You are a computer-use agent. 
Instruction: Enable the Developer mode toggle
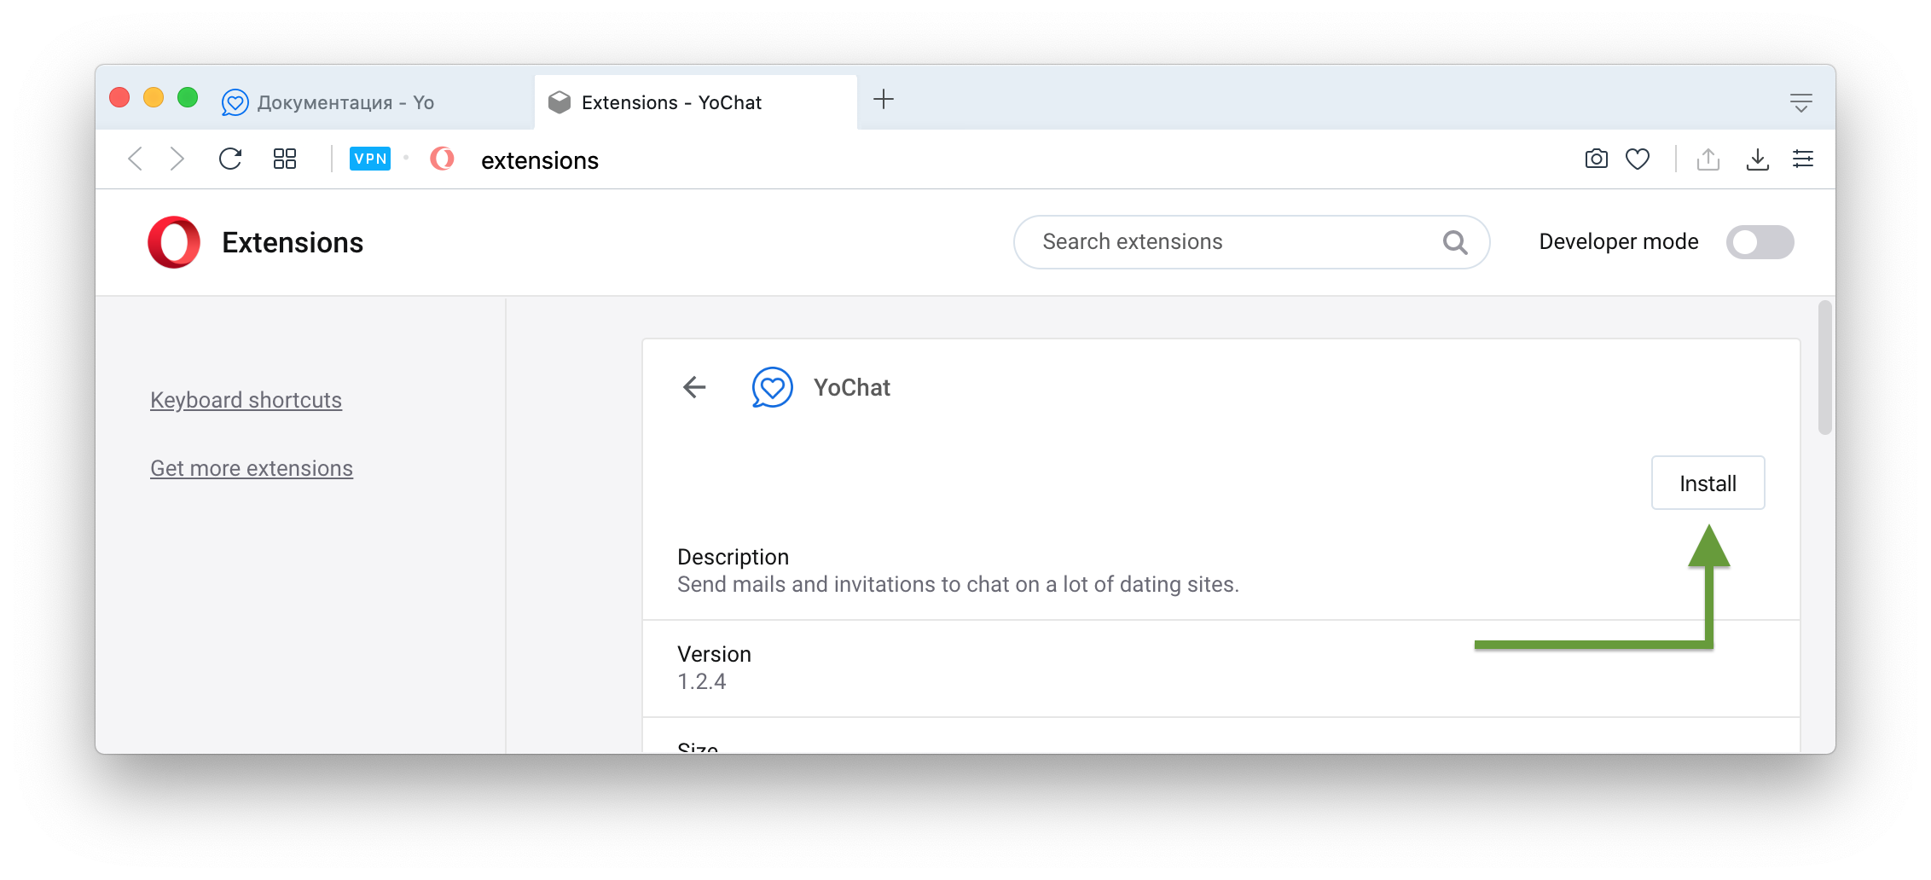1760,242
